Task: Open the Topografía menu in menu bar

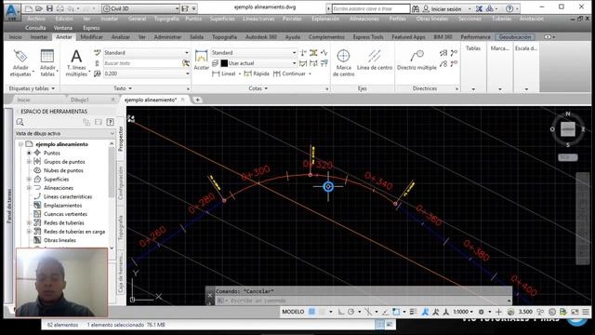Action: tap(166, 19)
